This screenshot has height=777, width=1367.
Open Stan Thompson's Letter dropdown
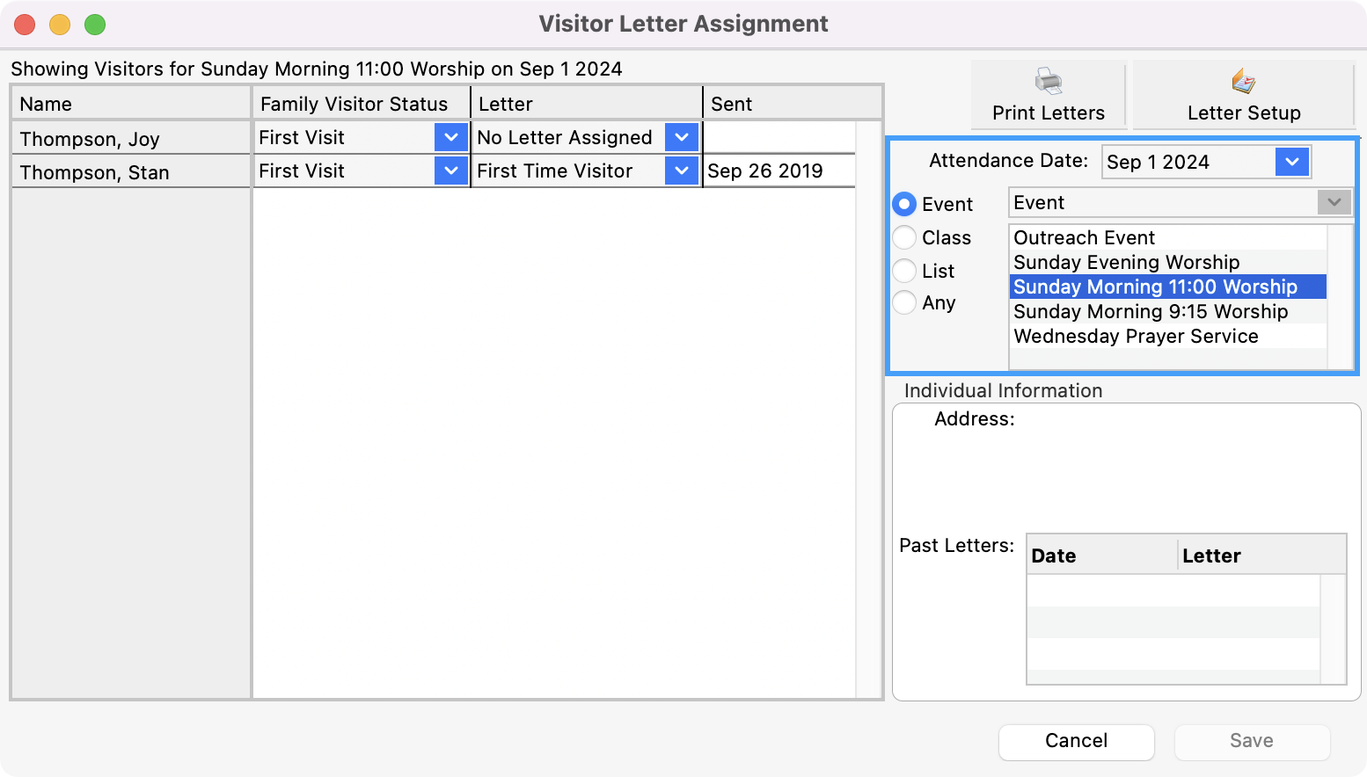[681, 171]
